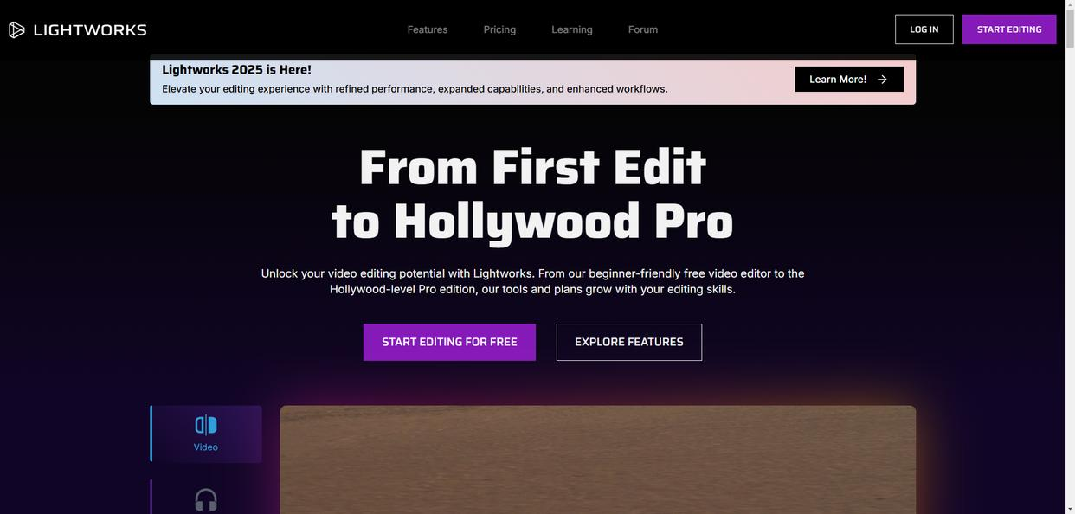Click START EDITING in the header
Image resolution: width=1075 pixels, height=514 pixels.
point(1009,29)
